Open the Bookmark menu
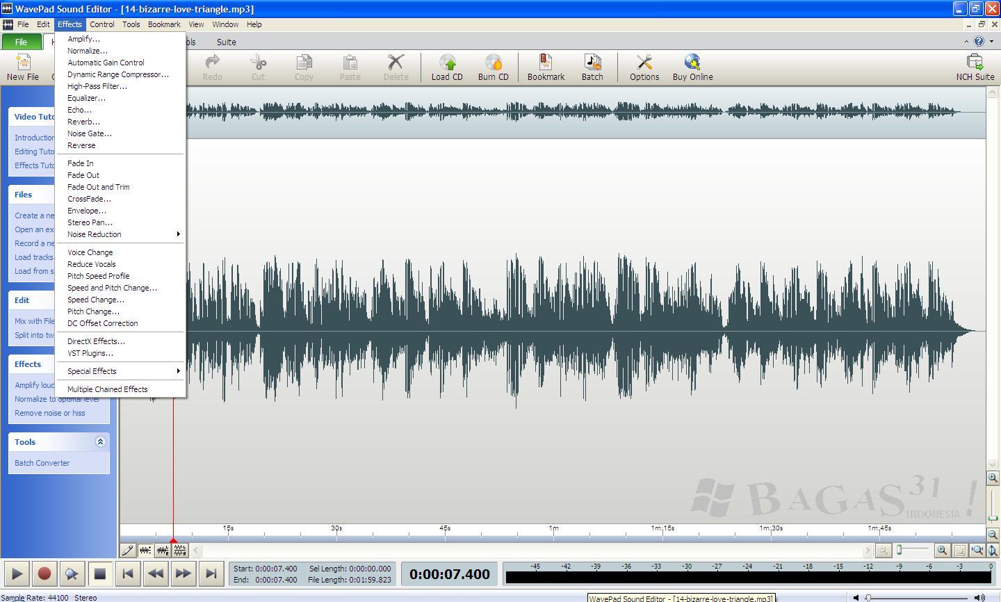 pos(164,24)
